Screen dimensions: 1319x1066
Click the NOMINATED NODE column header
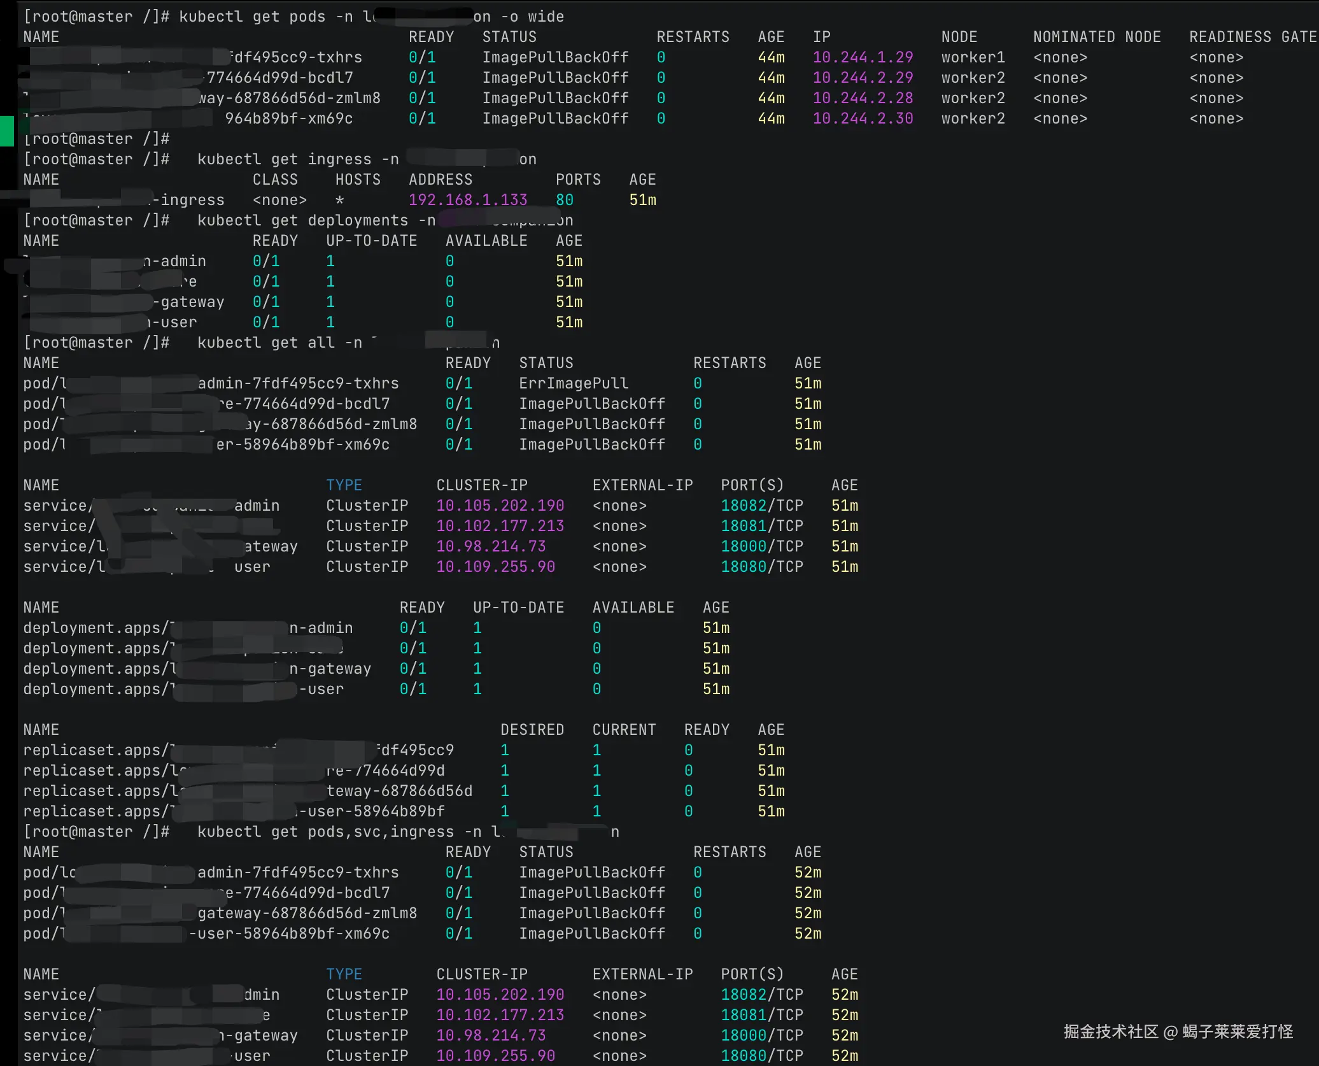pyautogui.click(x=1096, y=37)
